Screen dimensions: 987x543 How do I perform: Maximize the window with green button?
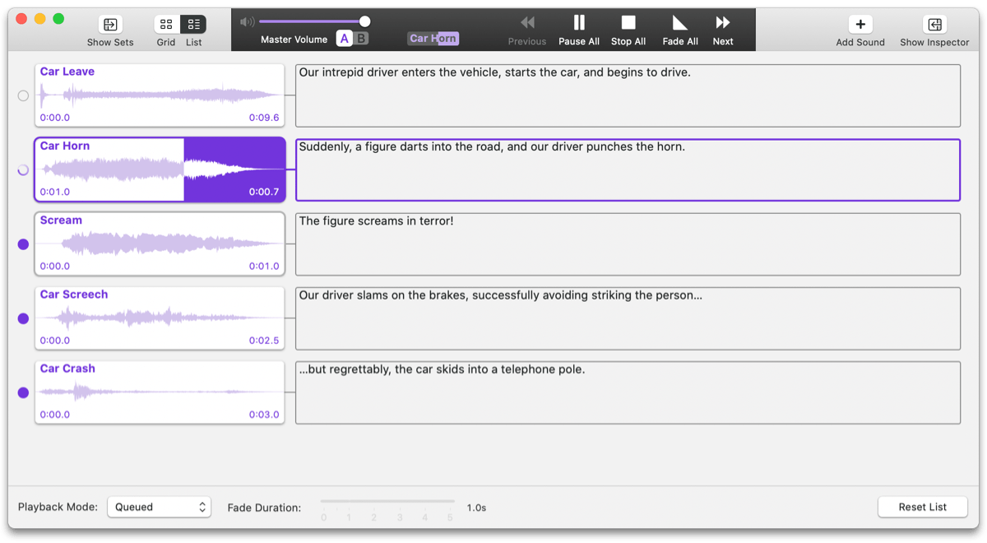click(x=58, y=19)
